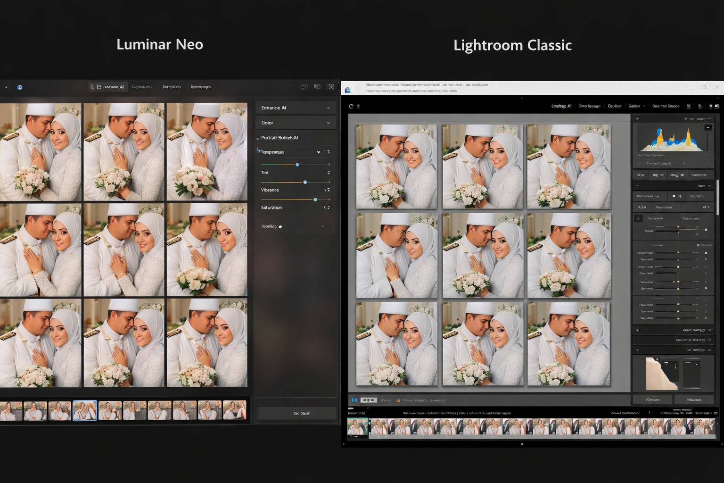Toggle the checkmark box in Lightroom's right panel
724x483 pixels.
tap(638, 218)
